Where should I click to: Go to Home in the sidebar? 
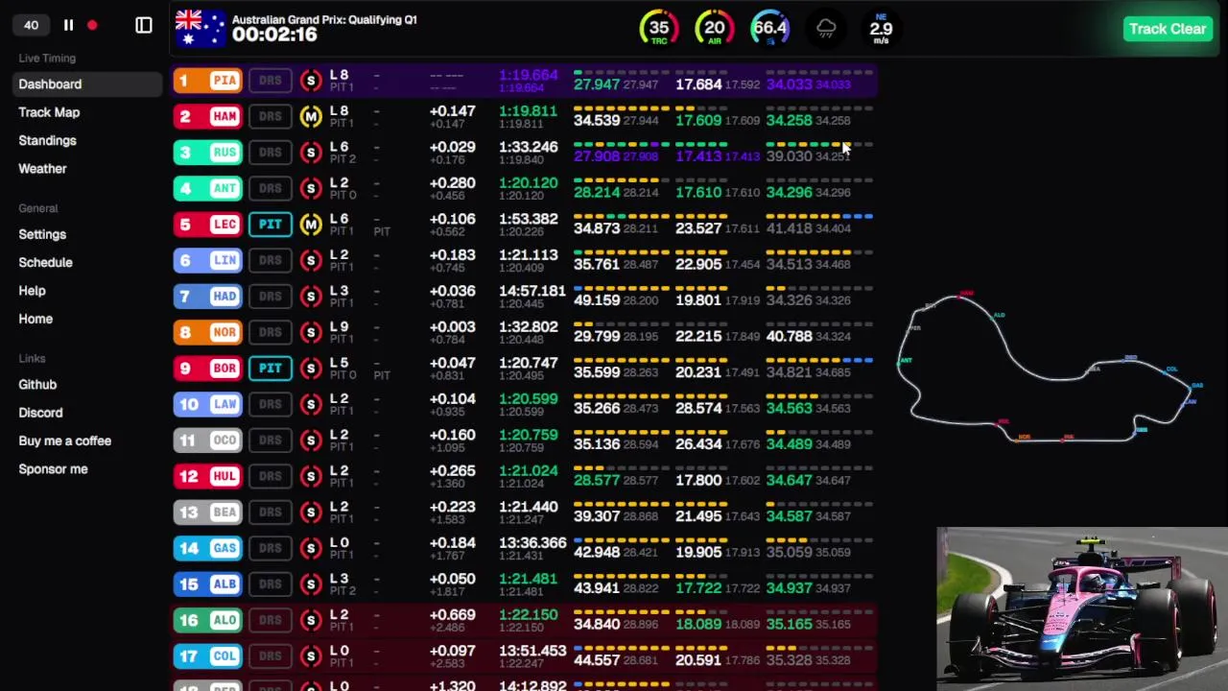click(35, 319)
